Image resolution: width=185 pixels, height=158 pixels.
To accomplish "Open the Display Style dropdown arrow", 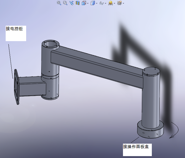I will 97,4.
